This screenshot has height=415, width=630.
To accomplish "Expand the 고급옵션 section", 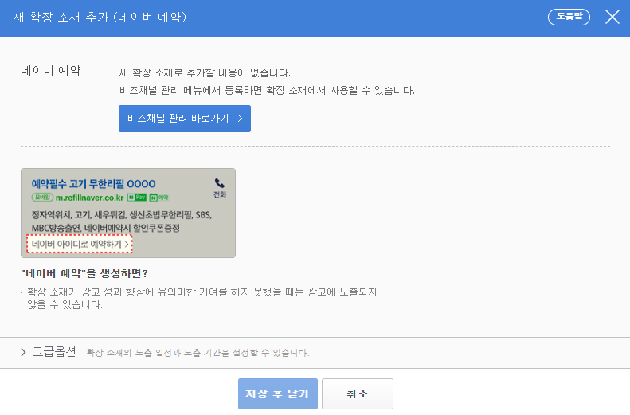I will click(x=49, y=352).
